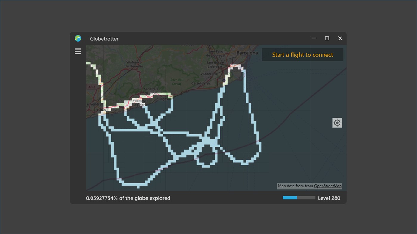The width and height of the screenshot is (417, 234).
Task: Click the Vilafranca del Penedès map label
Action: click(134, 64)
